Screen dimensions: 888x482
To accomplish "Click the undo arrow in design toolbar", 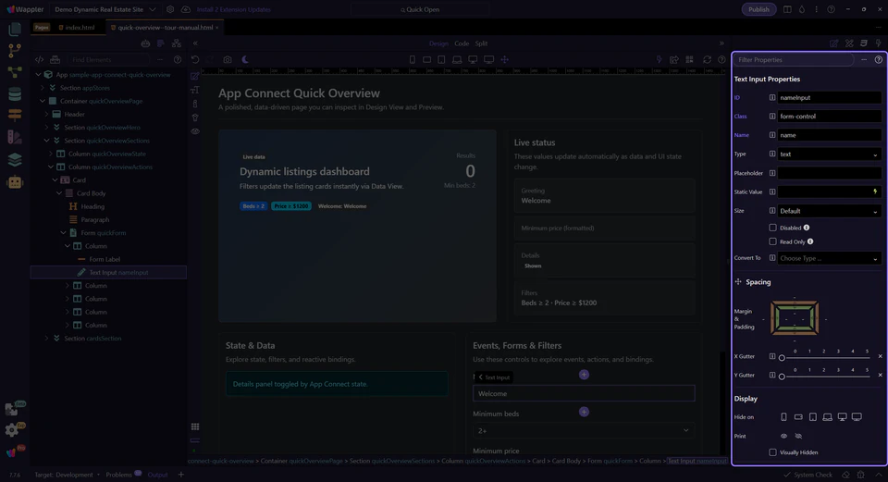I will point(195,59).
